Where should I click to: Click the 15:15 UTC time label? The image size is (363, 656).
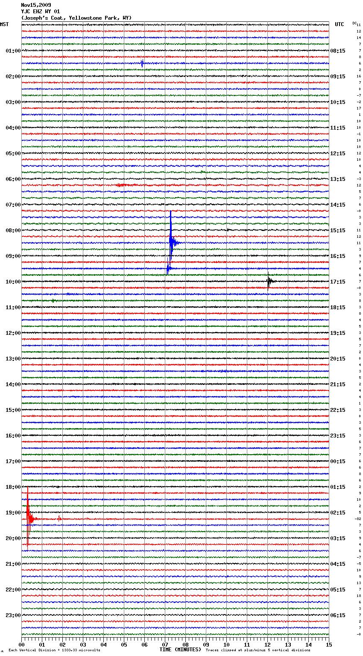coord(338,230)
